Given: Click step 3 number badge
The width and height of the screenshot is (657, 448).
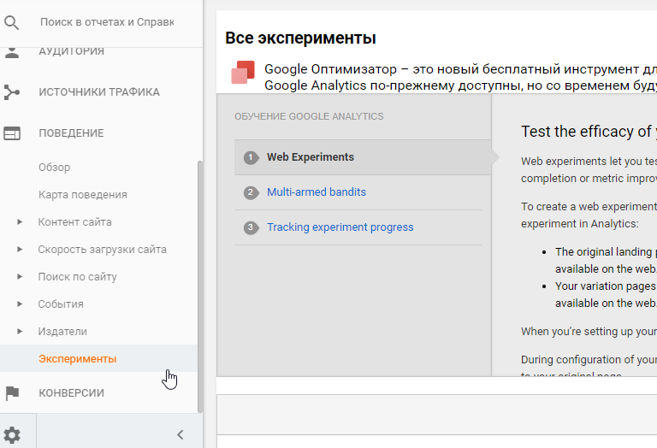Looking at the screenshot, I should 251,227.
